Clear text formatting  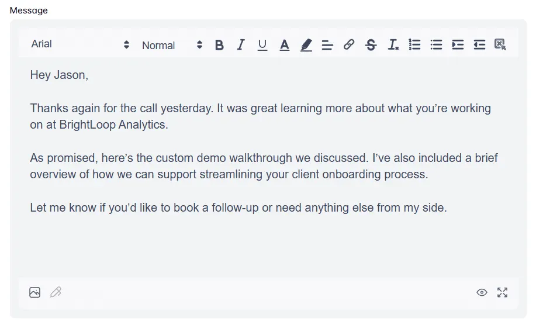coord(393,45)
